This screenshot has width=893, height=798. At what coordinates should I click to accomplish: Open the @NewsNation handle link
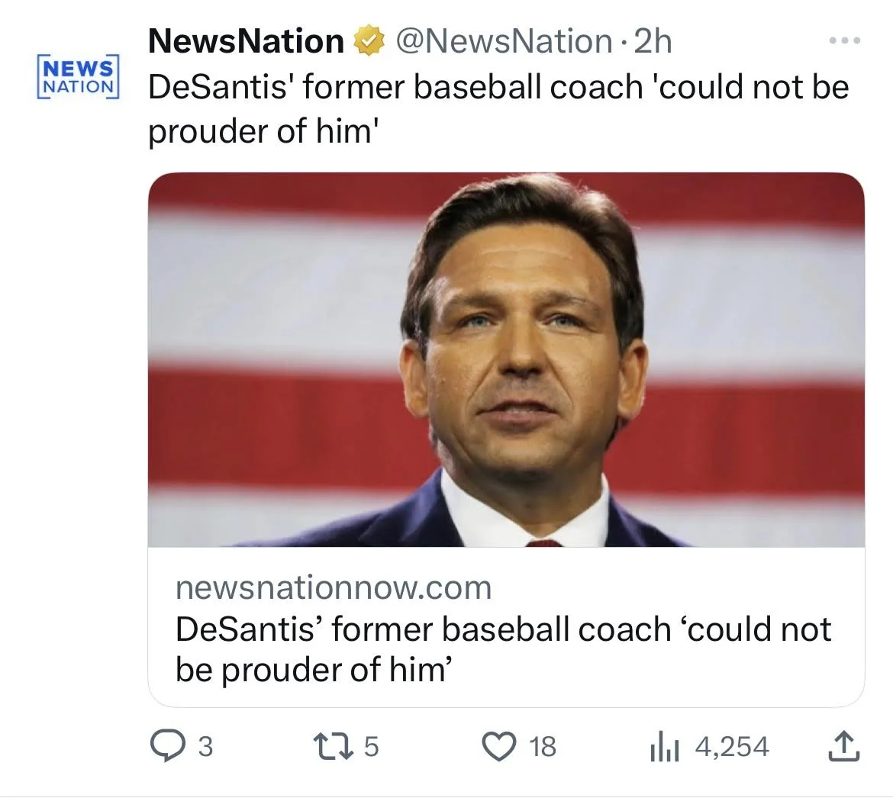click(x=502, y=41)
